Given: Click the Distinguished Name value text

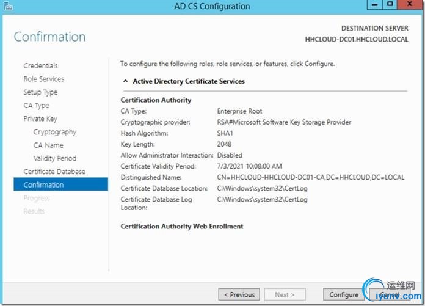Looking at the screenshot, I should [310, 178].
